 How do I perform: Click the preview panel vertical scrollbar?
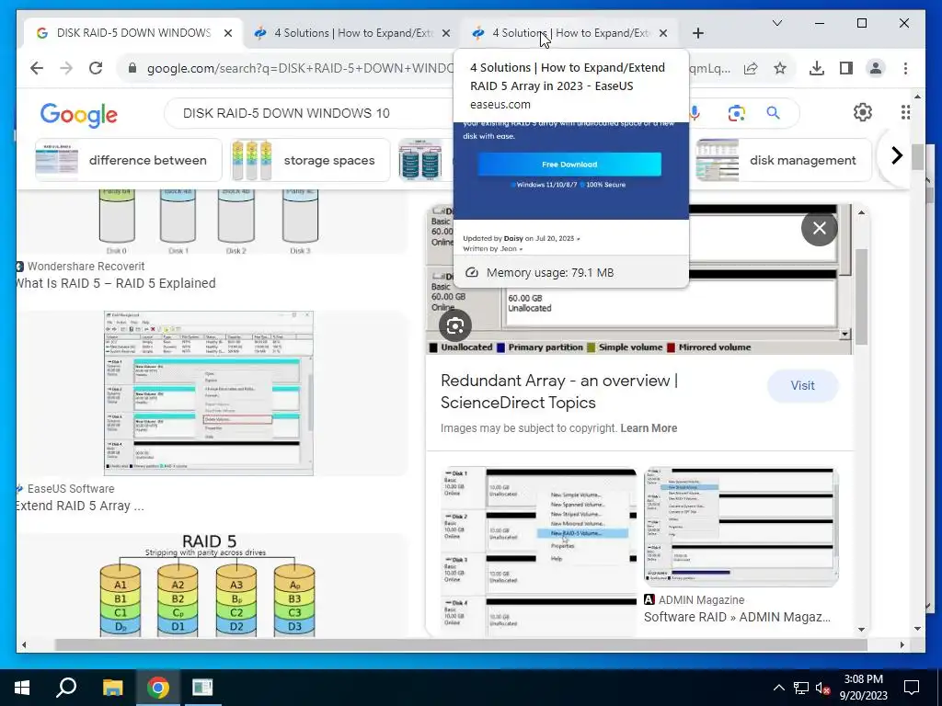[x=861, y=297]
